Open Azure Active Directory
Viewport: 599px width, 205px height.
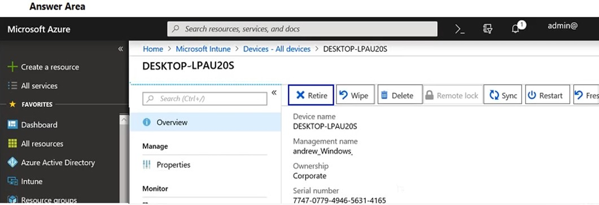point(51,162)
